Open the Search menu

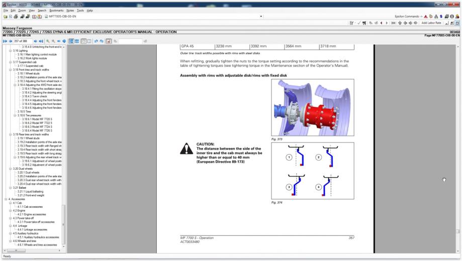[x=42, y=11]
